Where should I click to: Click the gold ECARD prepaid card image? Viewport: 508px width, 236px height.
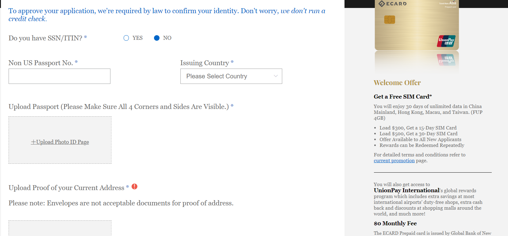tap(417, 25)
